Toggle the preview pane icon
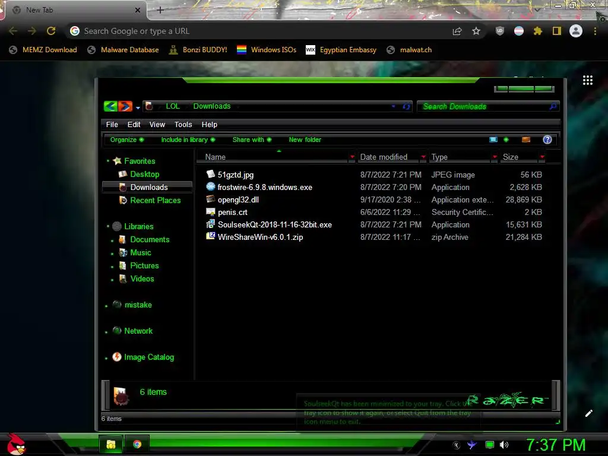Screen dimensions: 608x456 pyautogui.click(x=526, y=140)
